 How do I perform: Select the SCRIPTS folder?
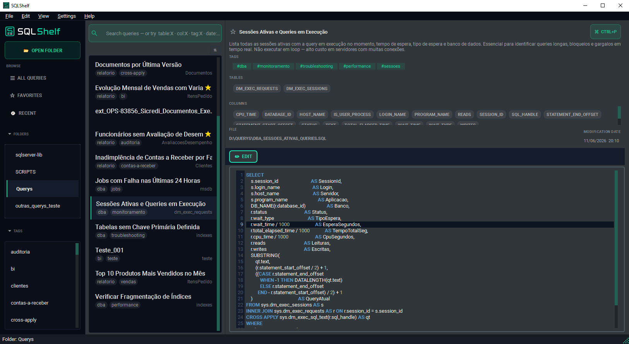click(43, 172)
